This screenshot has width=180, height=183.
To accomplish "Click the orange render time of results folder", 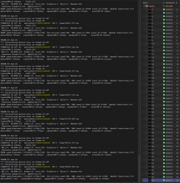I will (169, 6).
